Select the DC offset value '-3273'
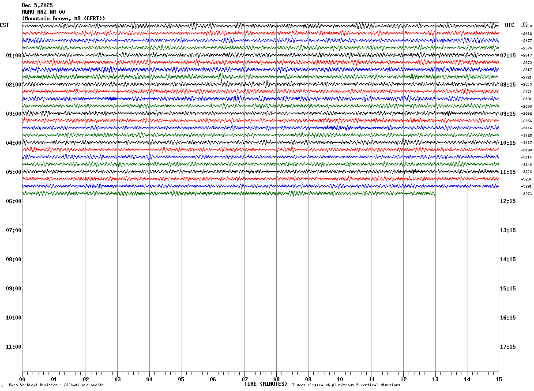 (x=526, y=194)
